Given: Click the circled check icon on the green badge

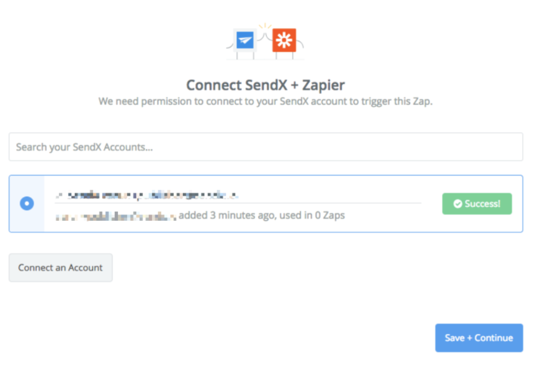Looking at the screenshot, I should click(x=458, y=203).
